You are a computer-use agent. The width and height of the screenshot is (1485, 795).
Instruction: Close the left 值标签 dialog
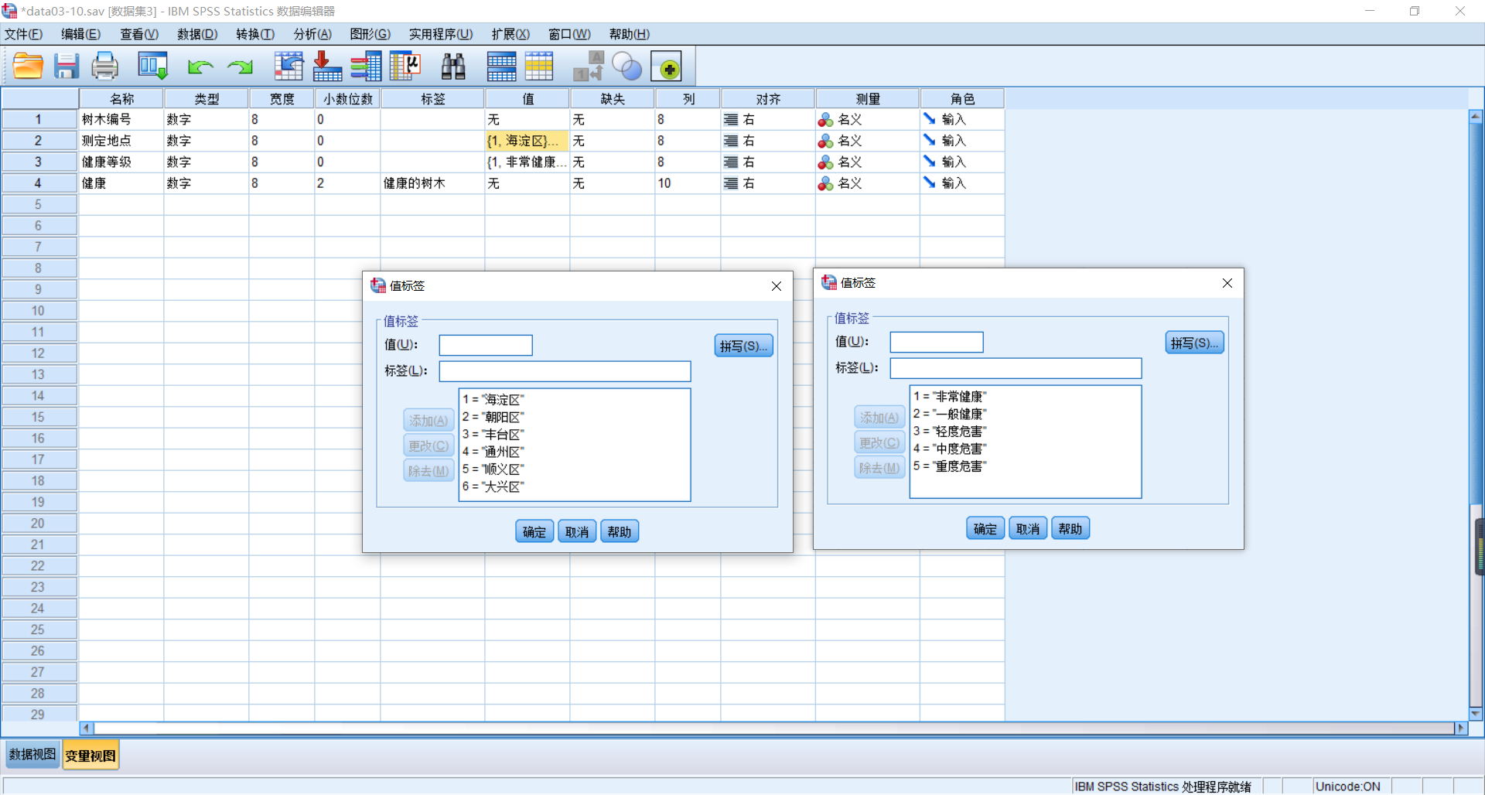(777, 286)
